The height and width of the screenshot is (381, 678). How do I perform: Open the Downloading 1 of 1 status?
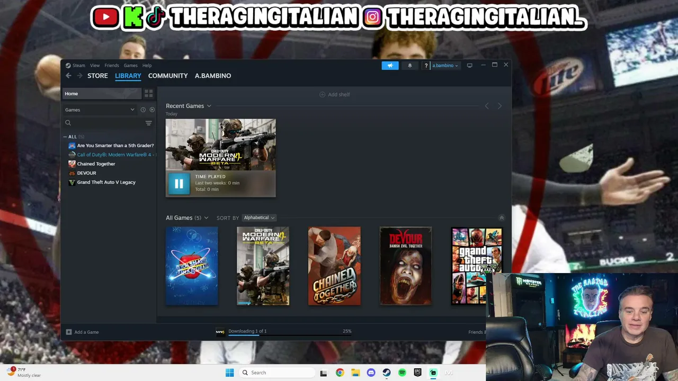point(247,331)
